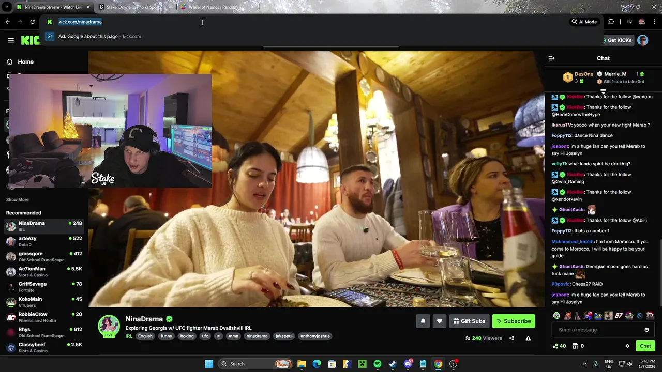Screen dimensions: 662x372
Task: Click the chat panel scrollbar
Action: click(660, 273)
